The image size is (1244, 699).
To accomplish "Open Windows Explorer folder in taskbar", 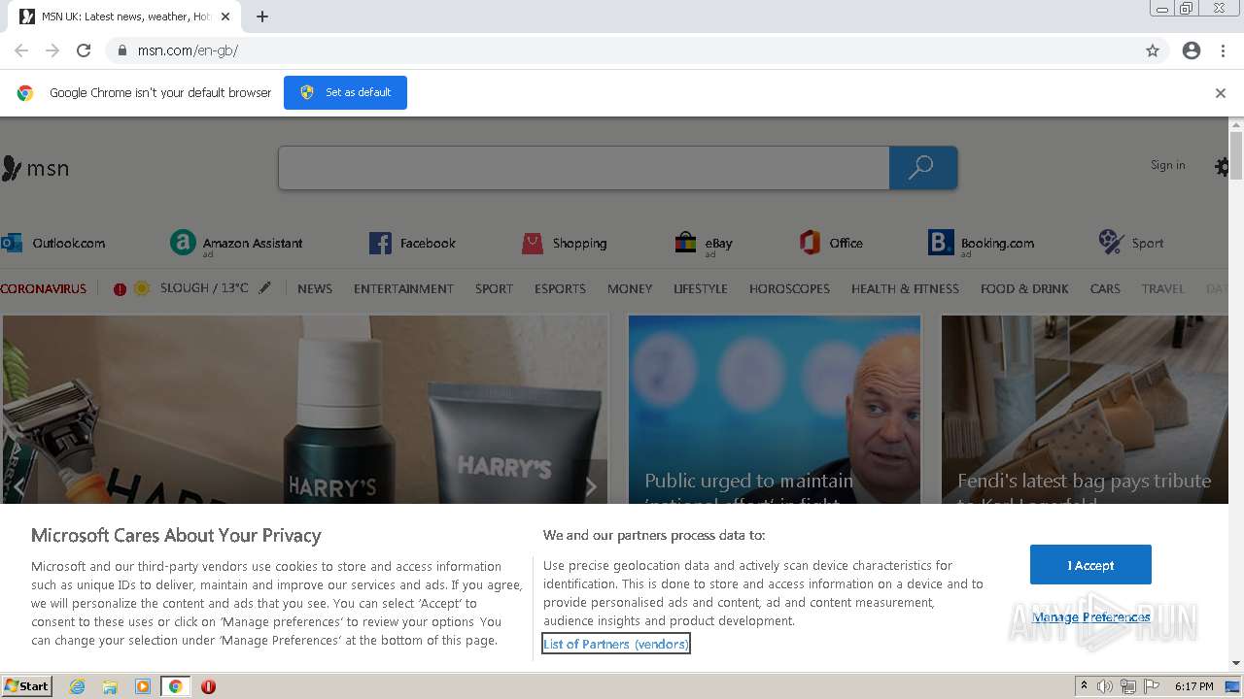I will click(x=110, y=686).
